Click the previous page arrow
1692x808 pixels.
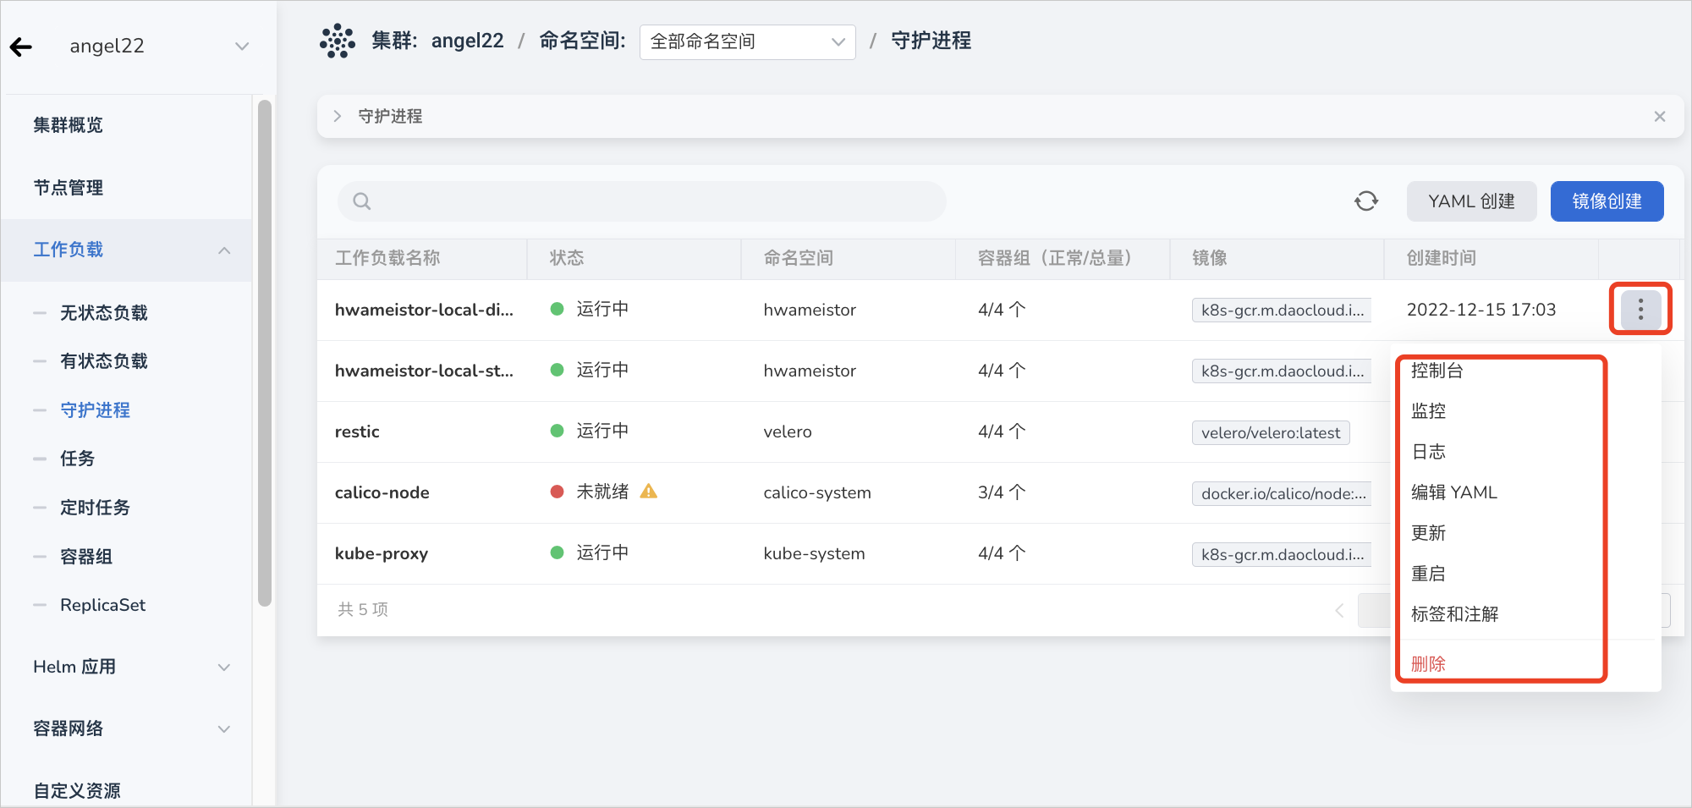click(x=1339, y=610)
